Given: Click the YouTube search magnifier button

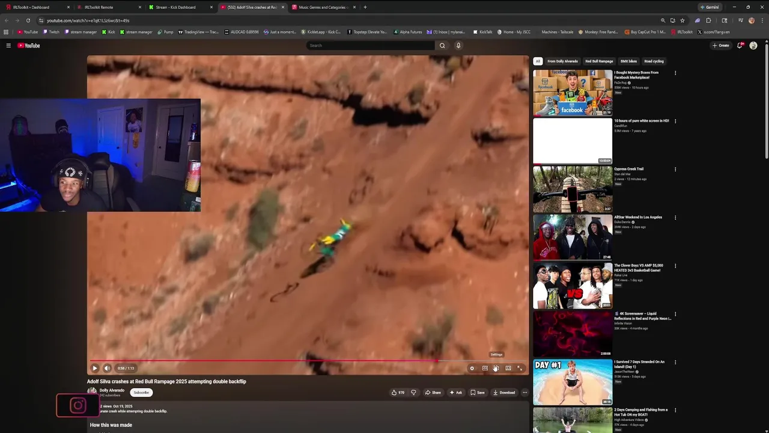Looking at the screenshot, I should tap(442, 46).
